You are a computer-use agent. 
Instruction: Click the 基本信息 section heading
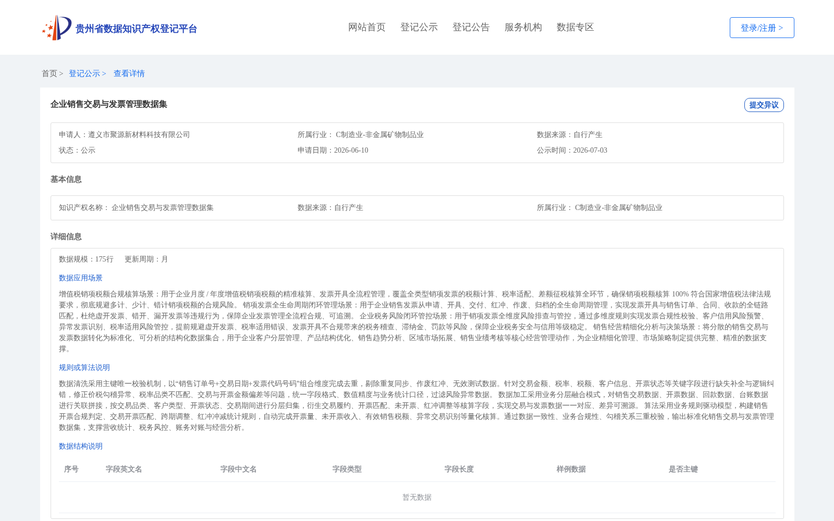point(66,179)
